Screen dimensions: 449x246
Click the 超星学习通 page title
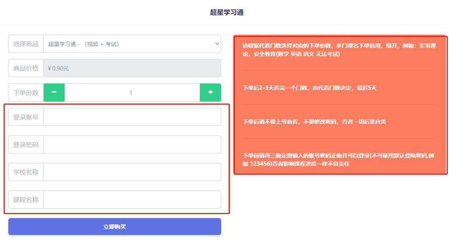pos(227,12)
